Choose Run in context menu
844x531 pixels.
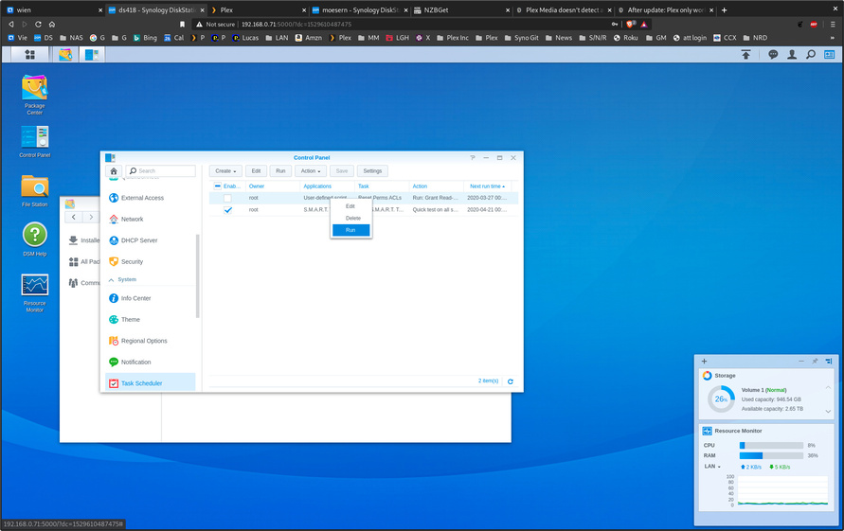(350, 230)
